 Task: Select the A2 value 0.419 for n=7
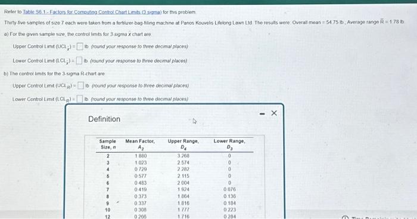[x=141, y=190]
